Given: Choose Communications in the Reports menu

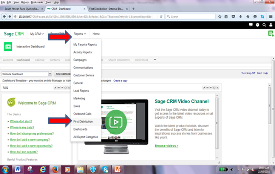Looking at the screenshot, I should click(x=83, y=68).
